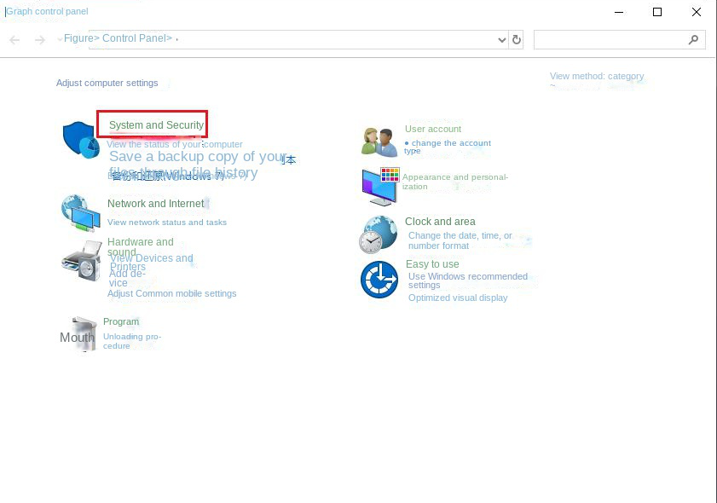Viewport: 717px width, 503px height.
Task: Open Appearance and personalization monitor icon
Action: (x=379, y=185)
